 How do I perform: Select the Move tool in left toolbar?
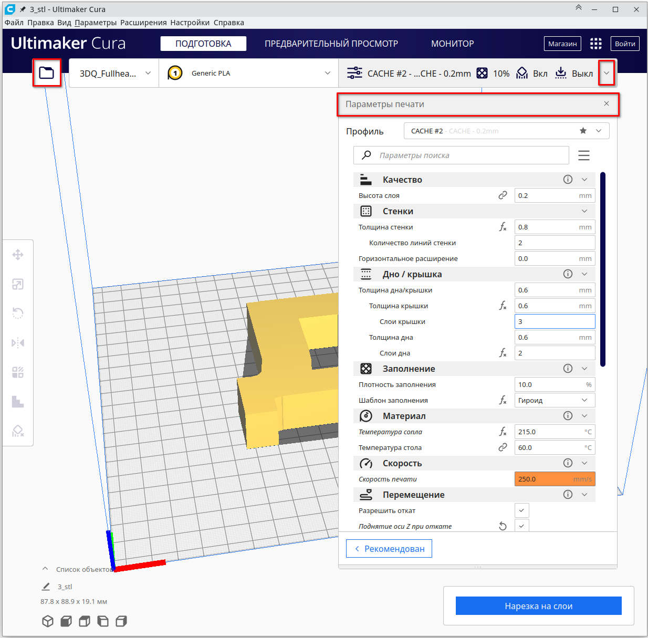[x=18, y=255]
